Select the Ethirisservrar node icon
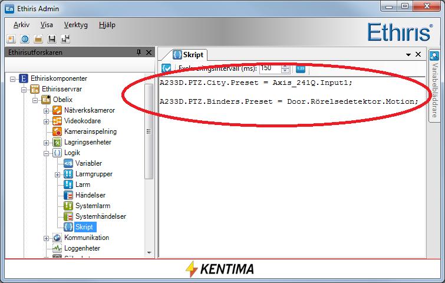445x283 pixels. pyautogui.click(x=35, y=89)
